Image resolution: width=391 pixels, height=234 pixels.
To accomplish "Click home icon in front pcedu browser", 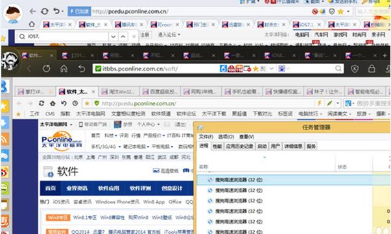I will tap(53, 103).
